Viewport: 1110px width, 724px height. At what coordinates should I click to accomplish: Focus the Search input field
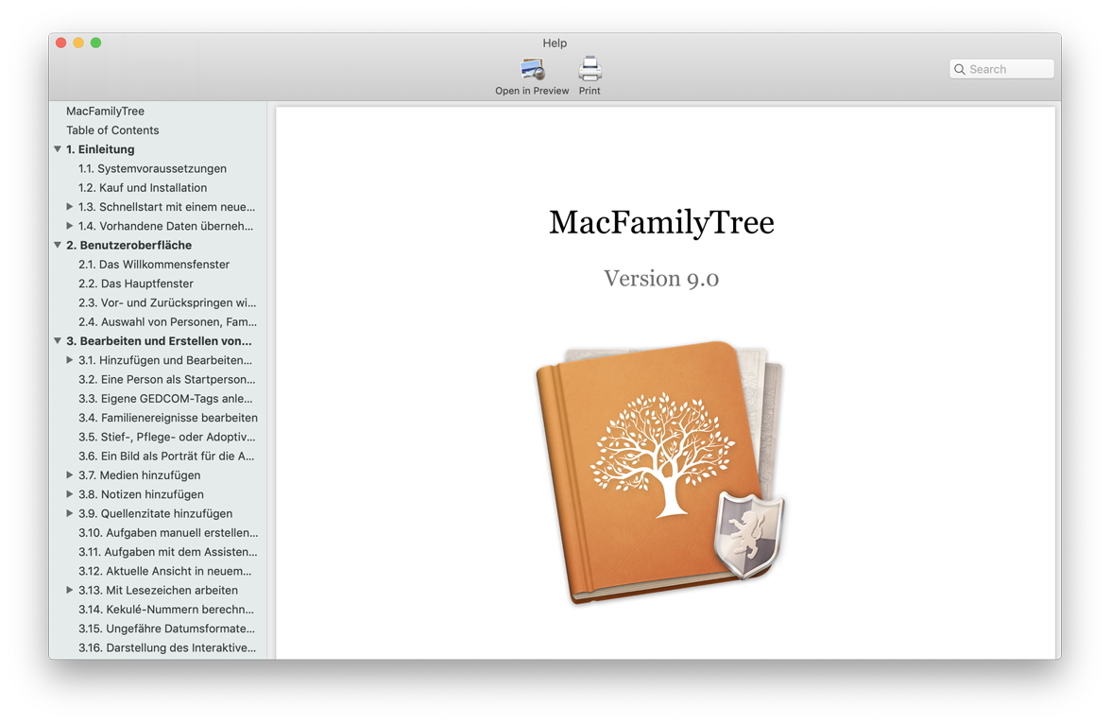pyautogui.click(x=1001, y=69)
